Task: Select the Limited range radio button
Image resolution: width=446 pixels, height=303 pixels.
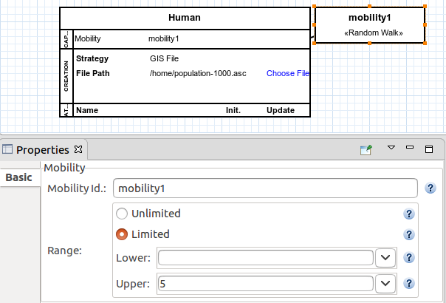Action: 122,234
